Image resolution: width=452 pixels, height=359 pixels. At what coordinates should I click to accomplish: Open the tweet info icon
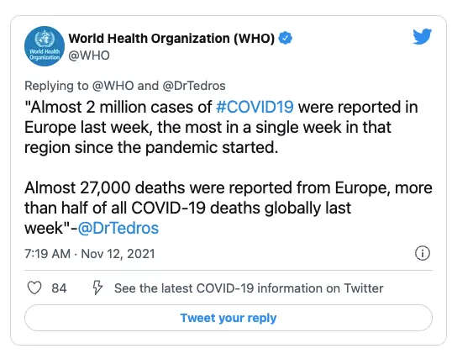coord(423,253)
